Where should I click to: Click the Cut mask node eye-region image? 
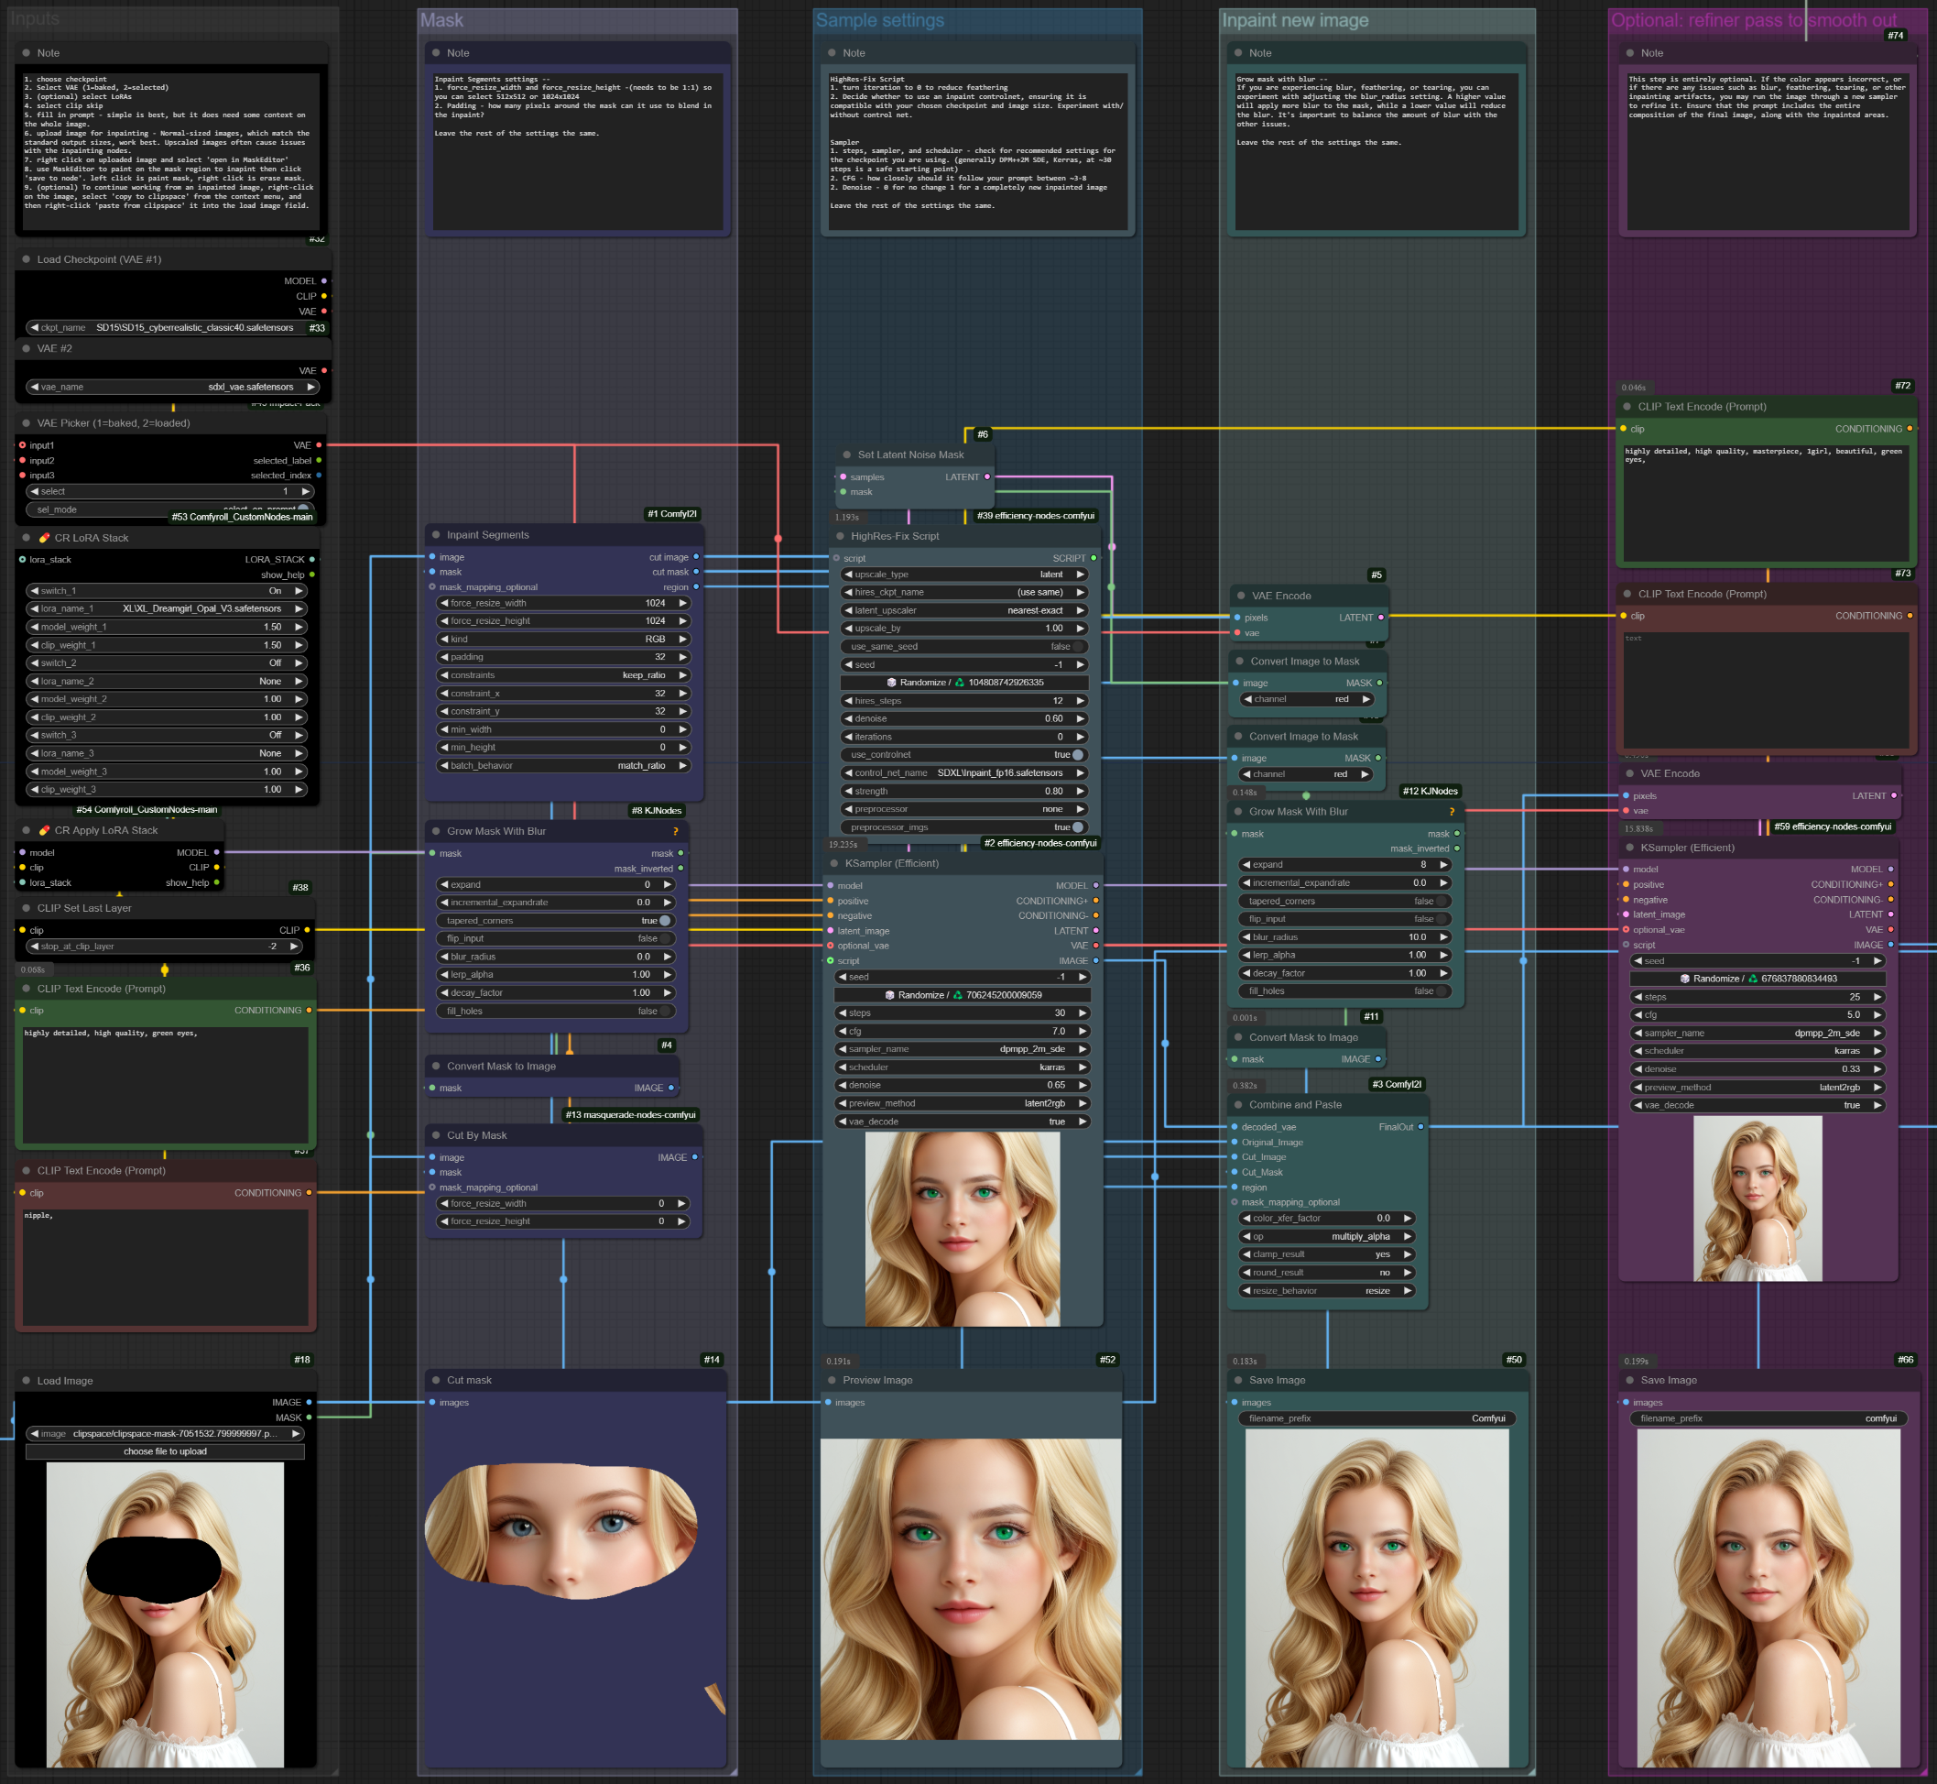point(561,1531)
